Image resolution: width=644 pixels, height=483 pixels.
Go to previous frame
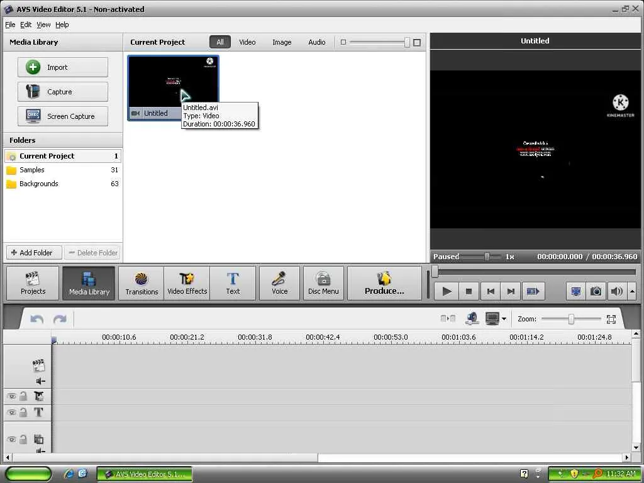(491, 292)
